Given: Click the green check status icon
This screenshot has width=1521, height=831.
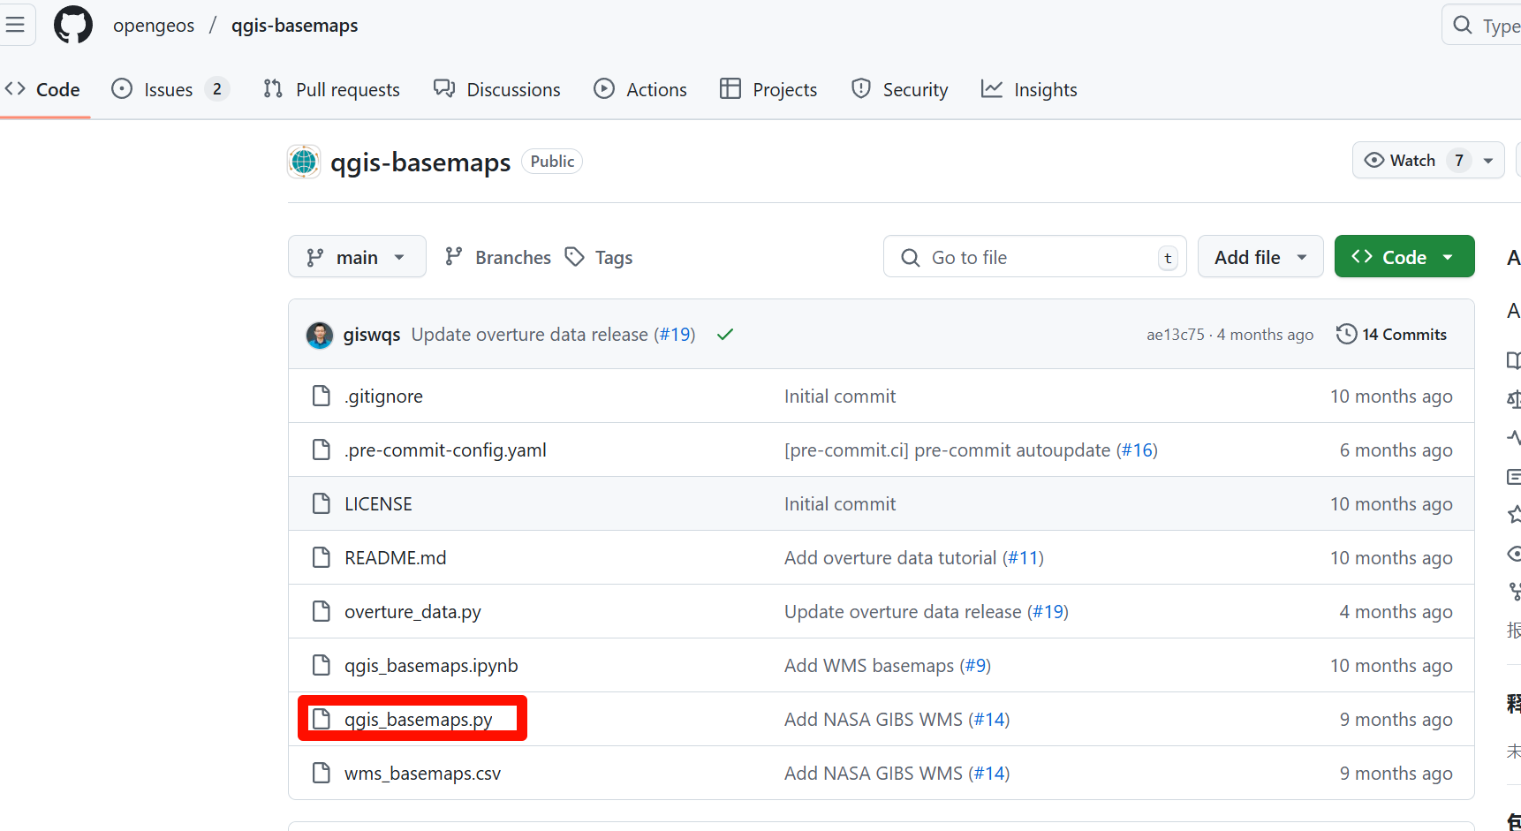Looking at the screenshot, I should pos(725,335).
